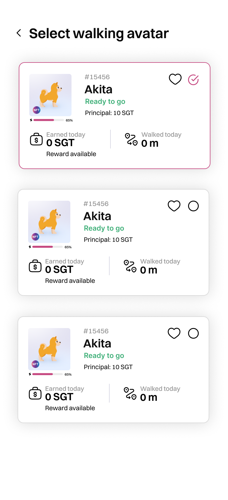This screenshot has height=500, width=228.
Task: Tap the earnings wallet icon in second card
Action: click(x=35, y=266)
